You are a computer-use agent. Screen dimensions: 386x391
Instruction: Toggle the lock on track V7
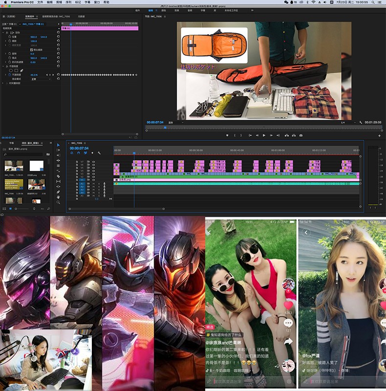[77, 162]
